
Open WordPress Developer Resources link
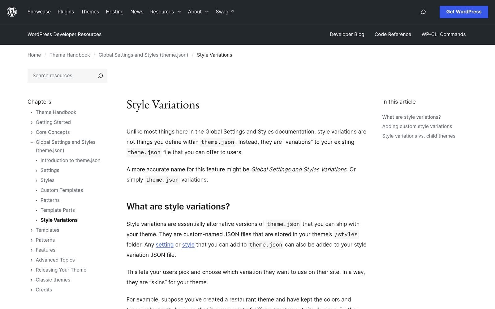[64, 34]
